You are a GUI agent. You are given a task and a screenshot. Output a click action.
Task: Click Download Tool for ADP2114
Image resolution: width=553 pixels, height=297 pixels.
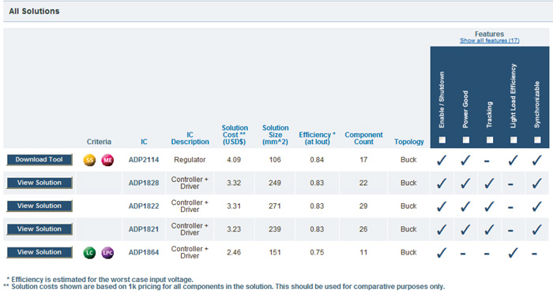point(39,159)
